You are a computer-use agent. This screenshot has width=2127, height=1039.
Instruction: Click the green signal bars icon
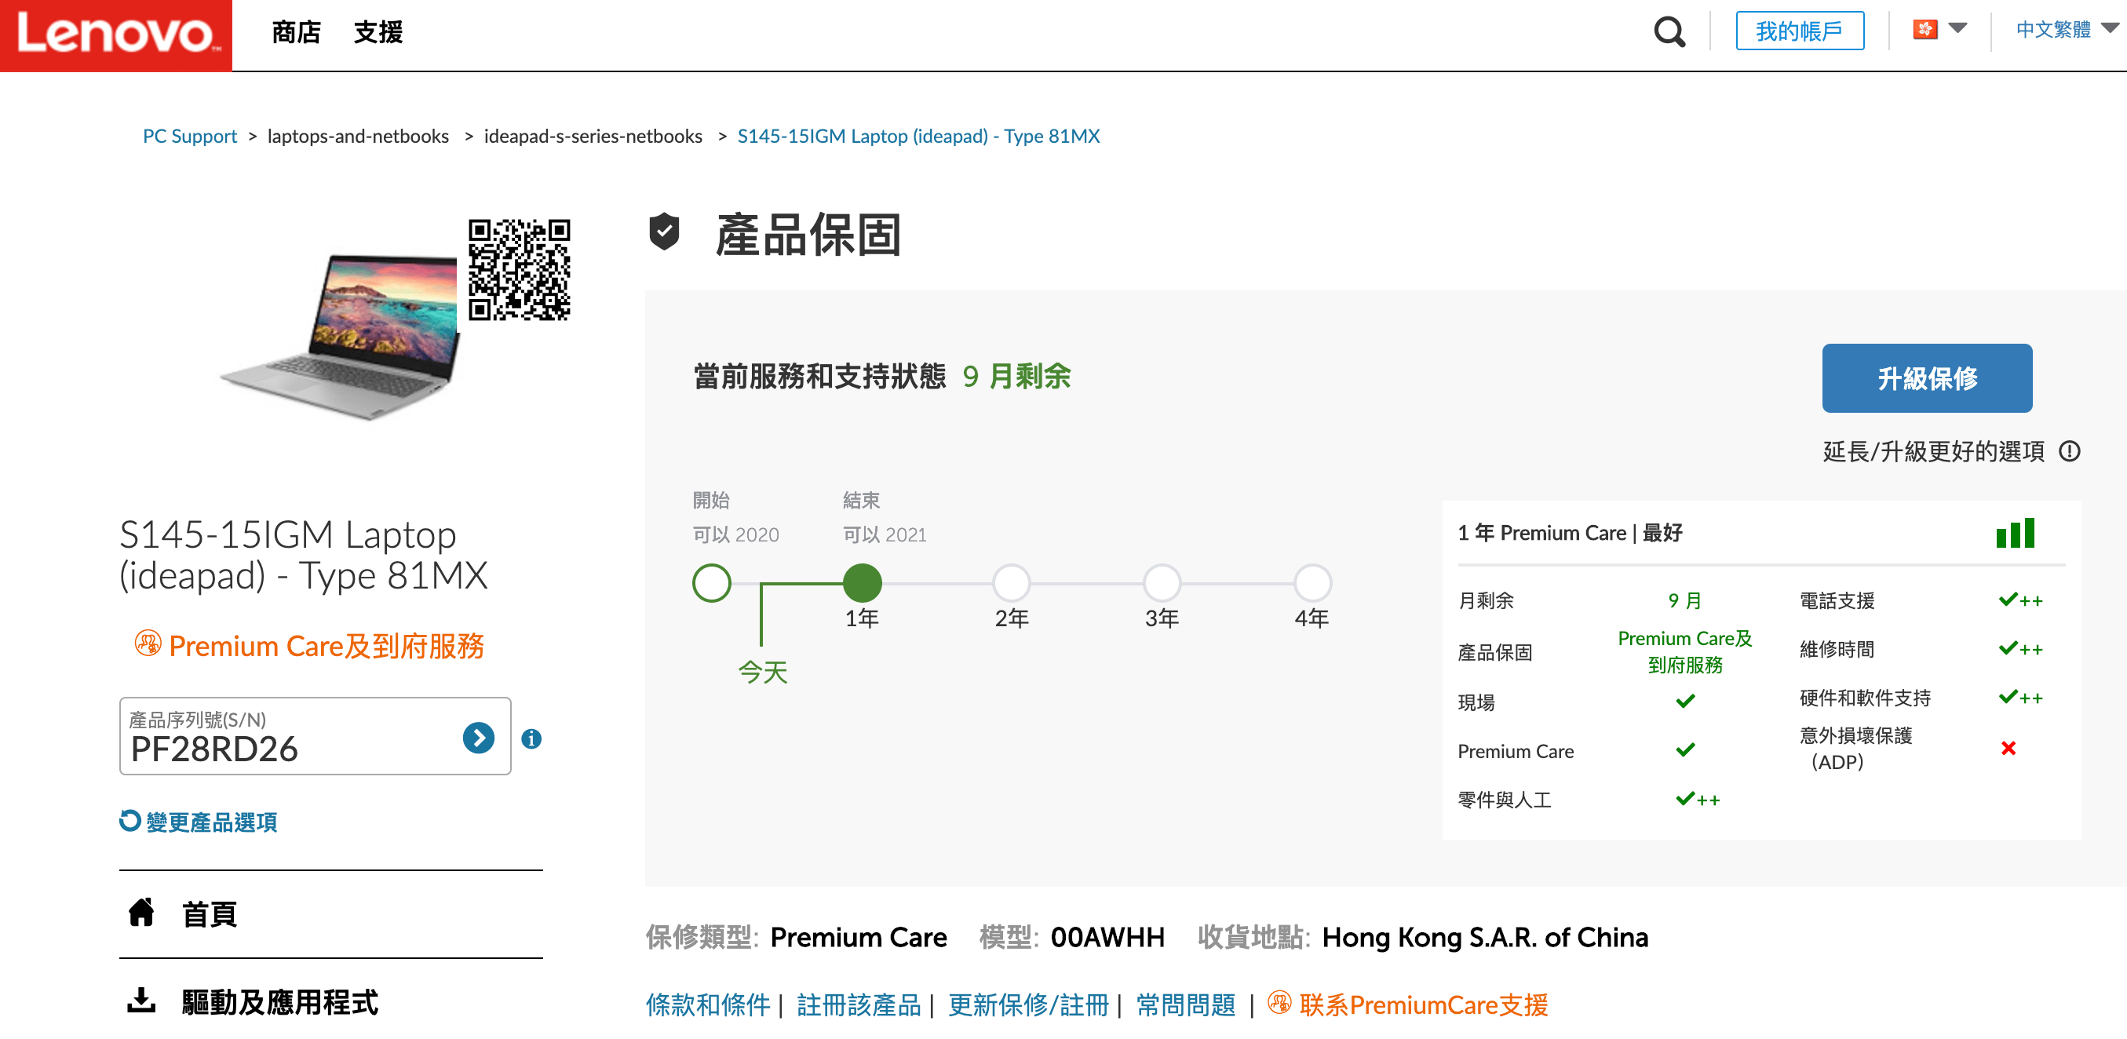2014,532
